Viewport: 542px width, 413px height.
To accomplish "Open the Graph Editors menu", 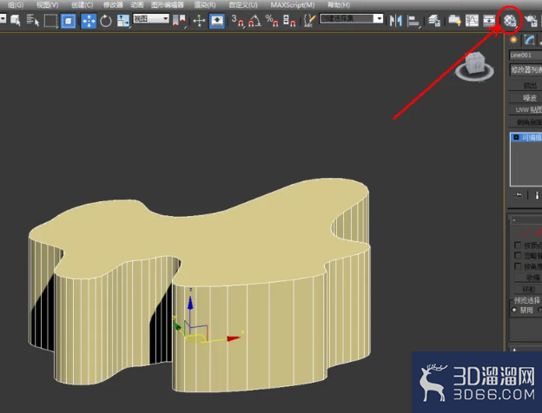I will click(168, 5).
